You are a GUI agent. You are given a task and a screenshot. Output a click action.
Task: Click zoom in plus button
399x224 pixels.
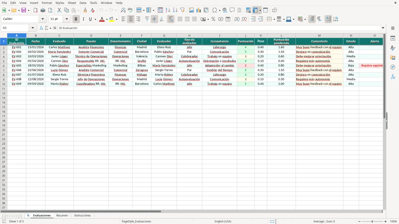[386, 221]
